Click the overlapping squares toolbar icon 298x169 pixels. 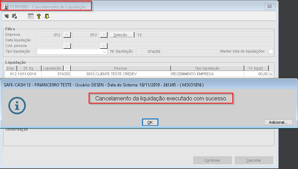14,16
